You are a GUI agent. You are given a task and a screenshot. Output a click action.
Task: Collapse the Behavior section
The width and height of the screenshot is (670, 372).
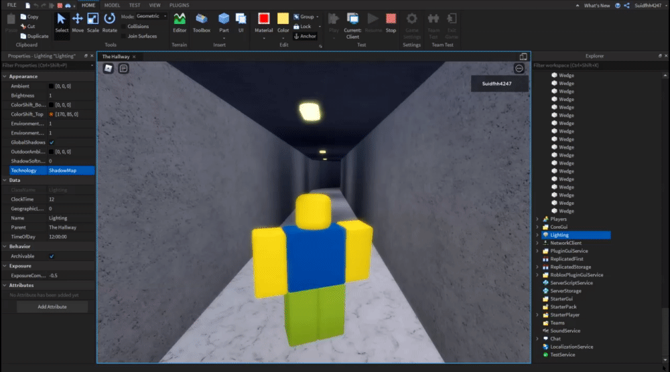(x=5, y=247)
